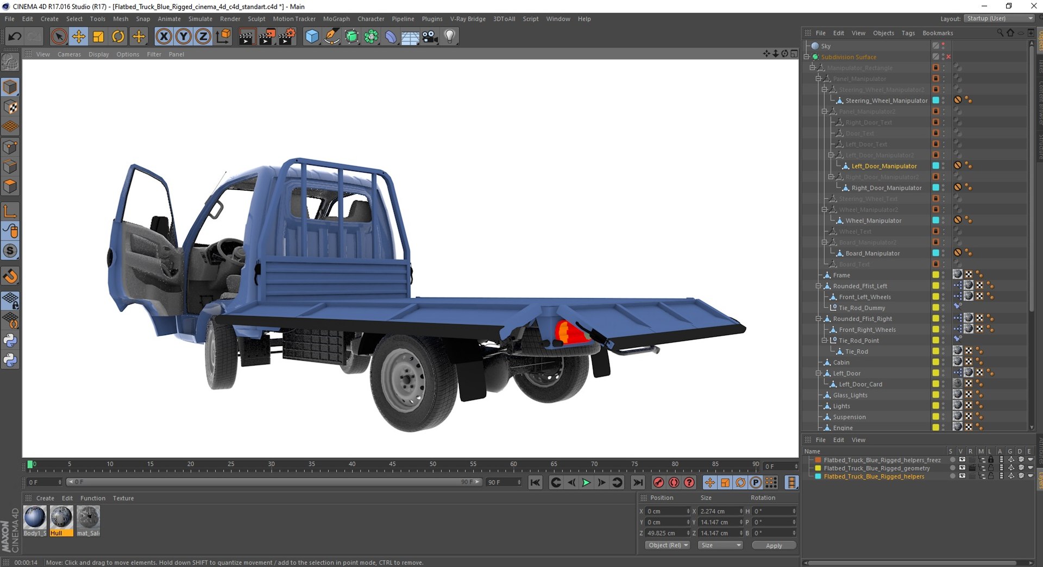Viewport: 1043px width, 567px height.
Task: Activate the Rotate tool
Action: [x=118, y=36]
